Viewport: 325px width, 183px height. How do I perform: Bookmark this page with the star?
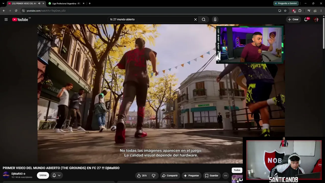[x=285, y=11]
